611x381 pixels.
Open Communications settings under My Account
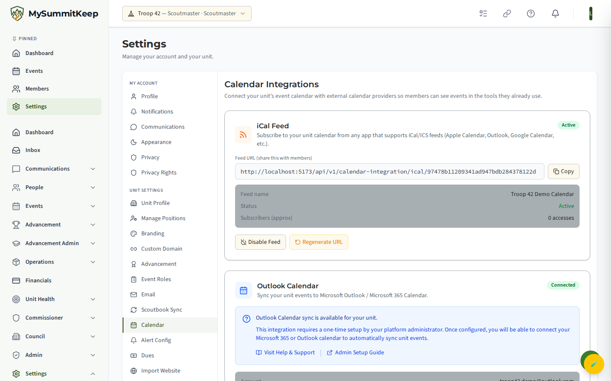(170, 127)
